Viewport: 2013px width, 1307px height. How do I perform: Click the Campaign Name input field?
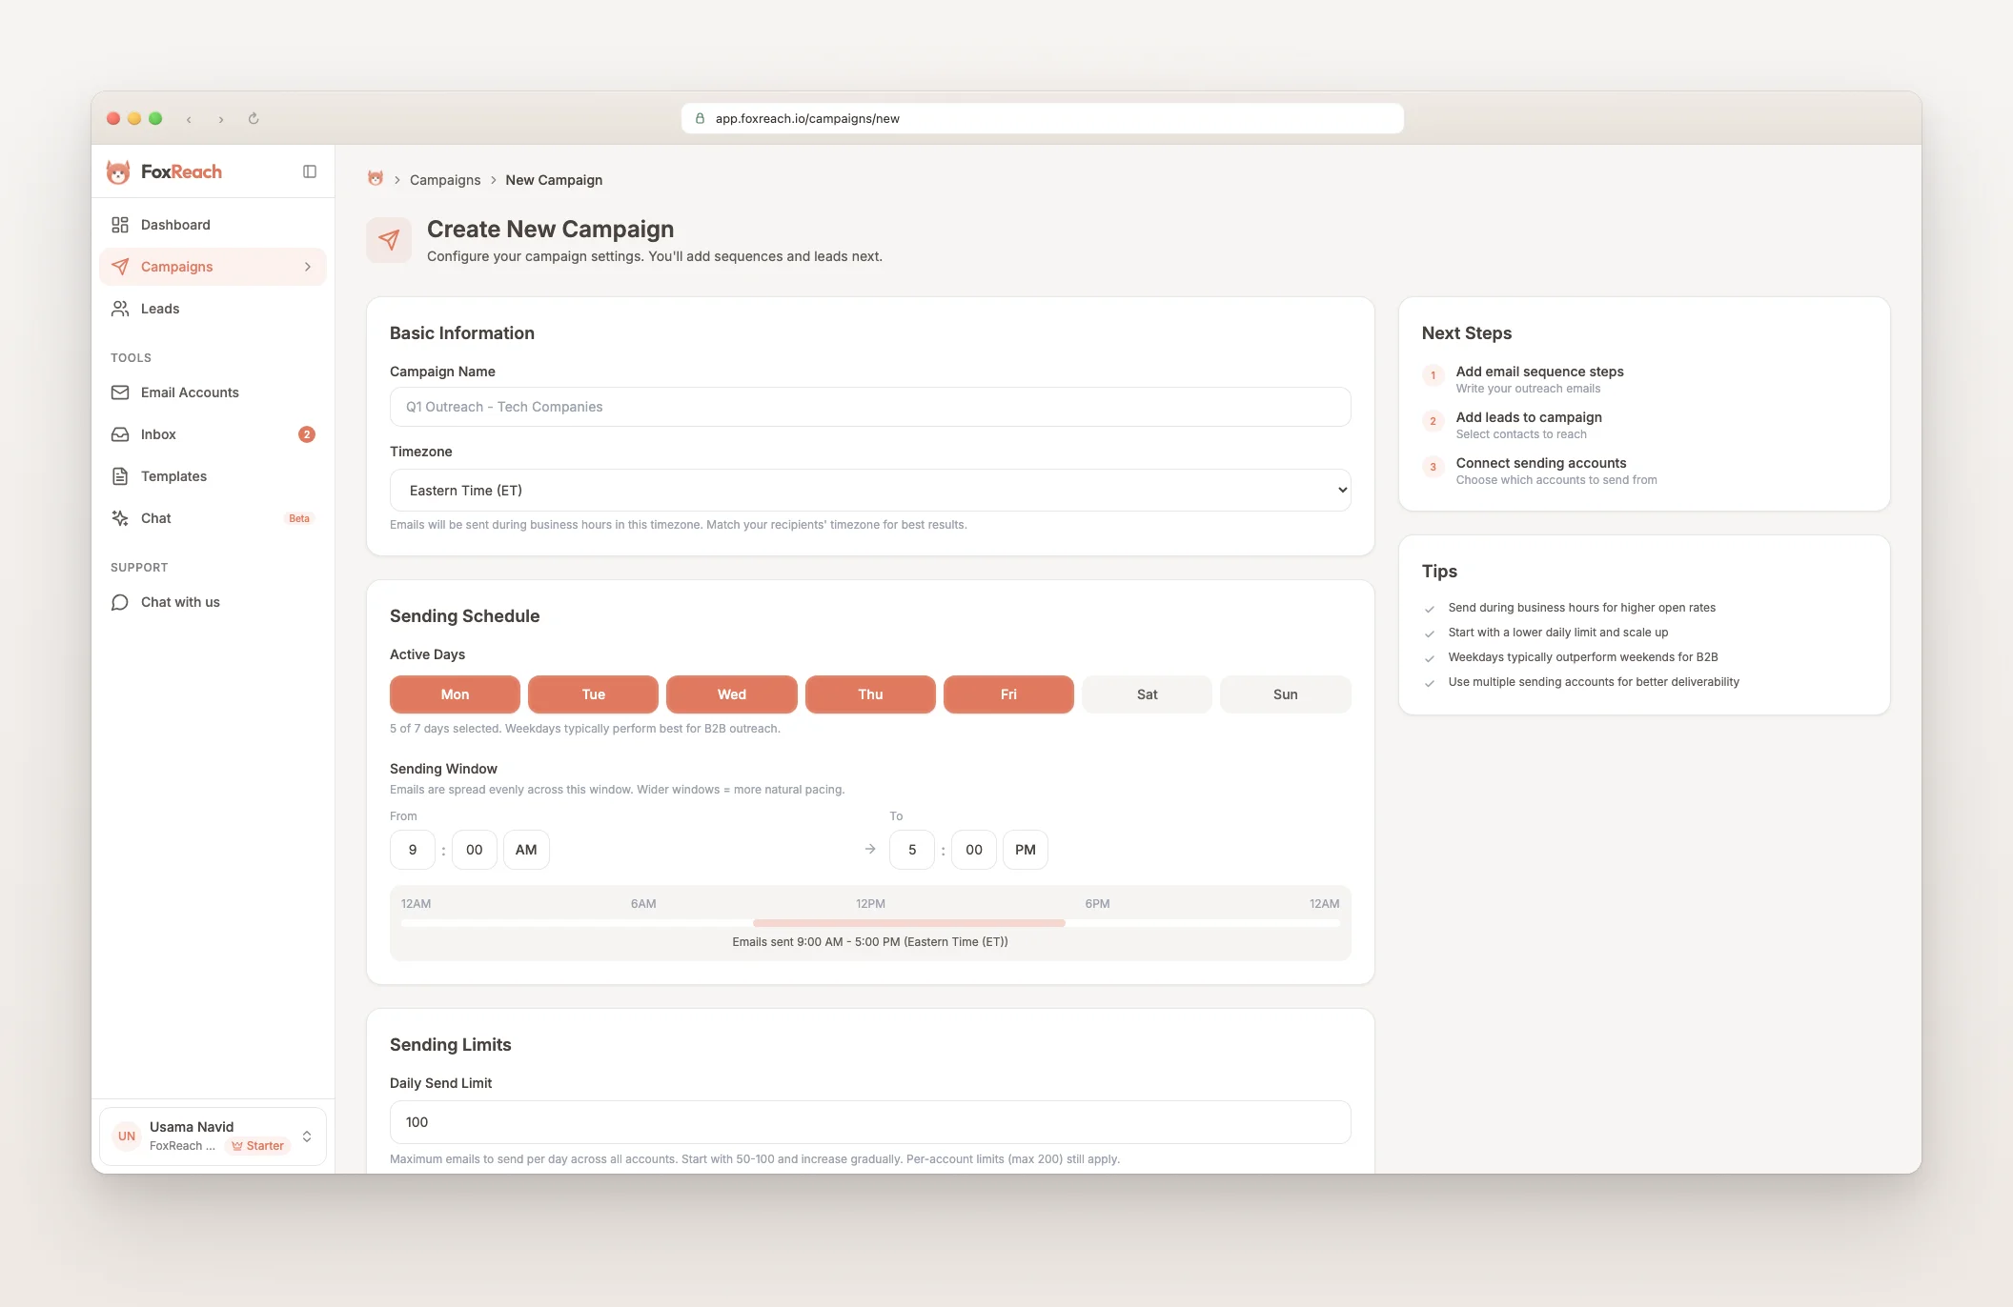(869, 407)
